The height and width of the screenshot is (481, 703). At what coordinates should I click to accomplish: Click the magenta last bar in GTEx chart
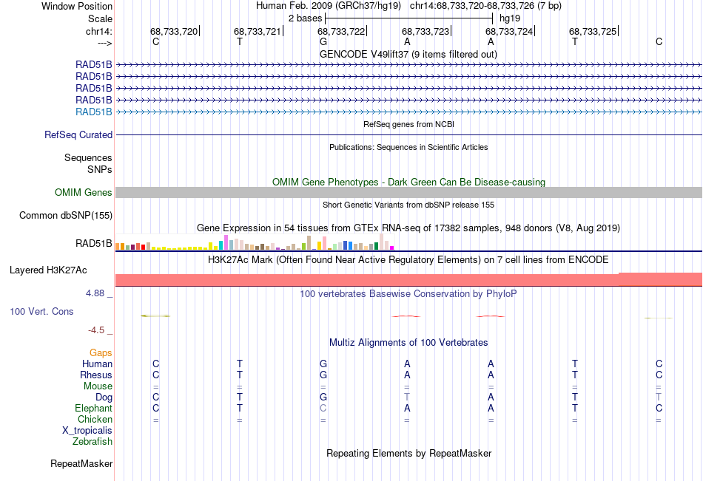coord(392,248)
